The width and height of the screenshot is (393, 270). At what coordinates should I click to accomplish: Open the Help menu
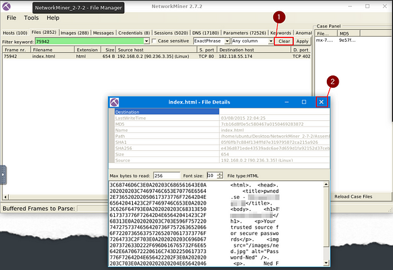(53, 18)
